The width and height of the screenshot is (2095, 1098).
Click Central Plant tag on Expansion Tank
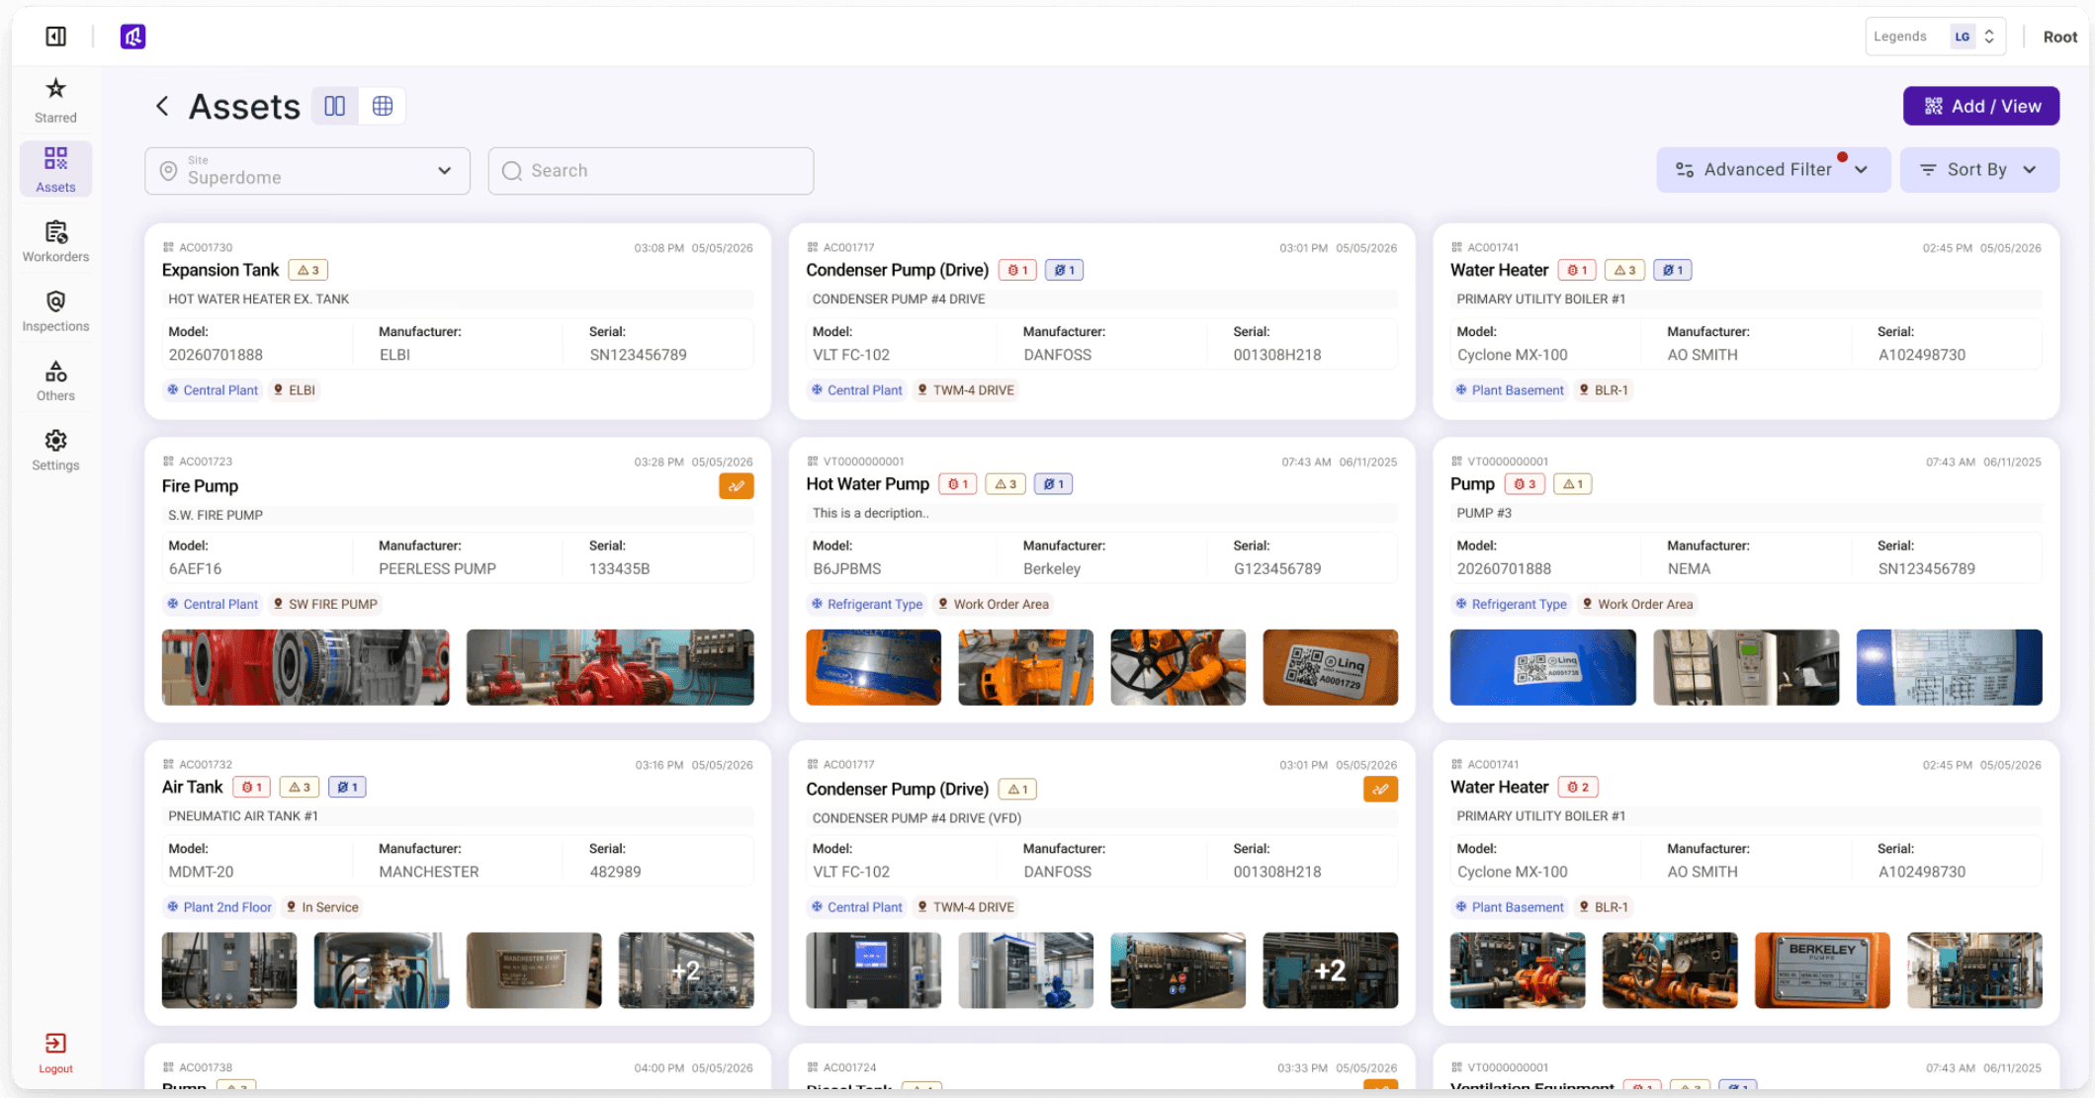tap(213, 390)
